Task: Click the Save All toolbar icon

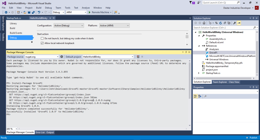Action: tap(33, 12)
